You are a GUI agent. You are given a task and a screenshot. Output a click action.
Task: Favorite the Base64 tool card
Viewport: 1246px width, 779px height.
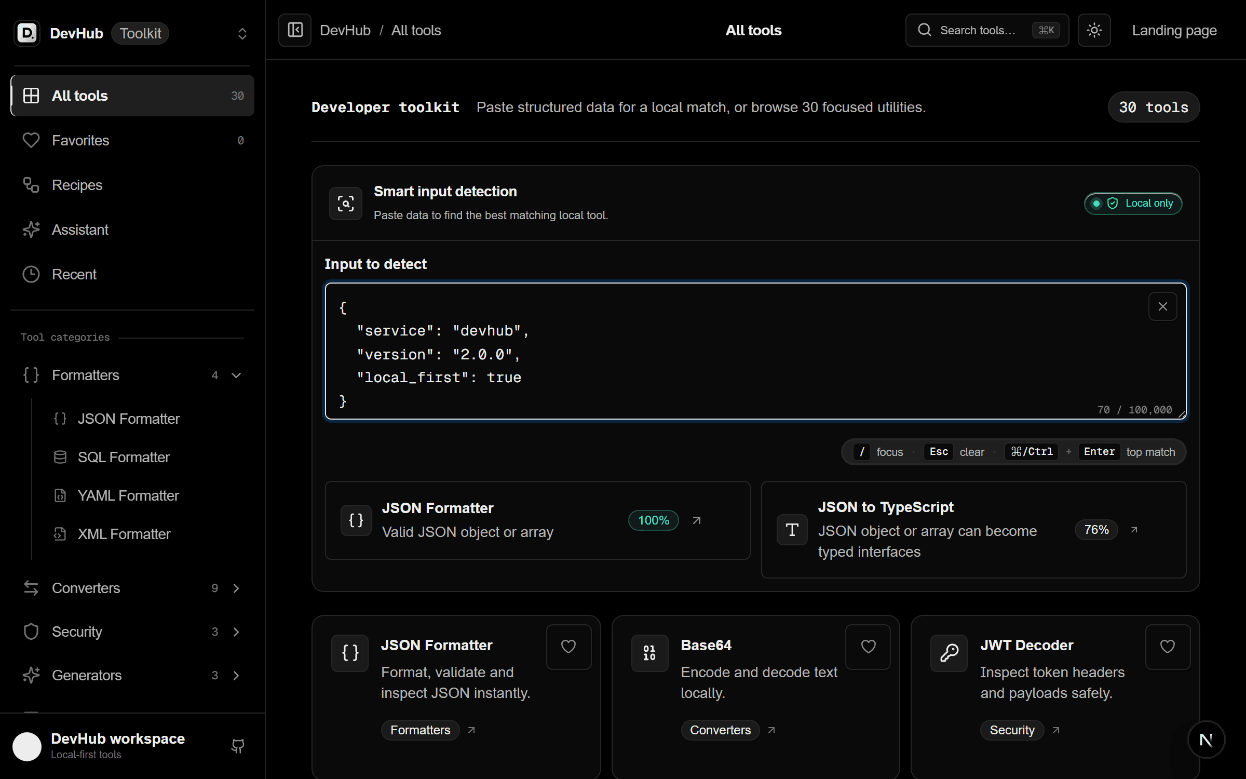pyautogui.click(x=869, y=647)
